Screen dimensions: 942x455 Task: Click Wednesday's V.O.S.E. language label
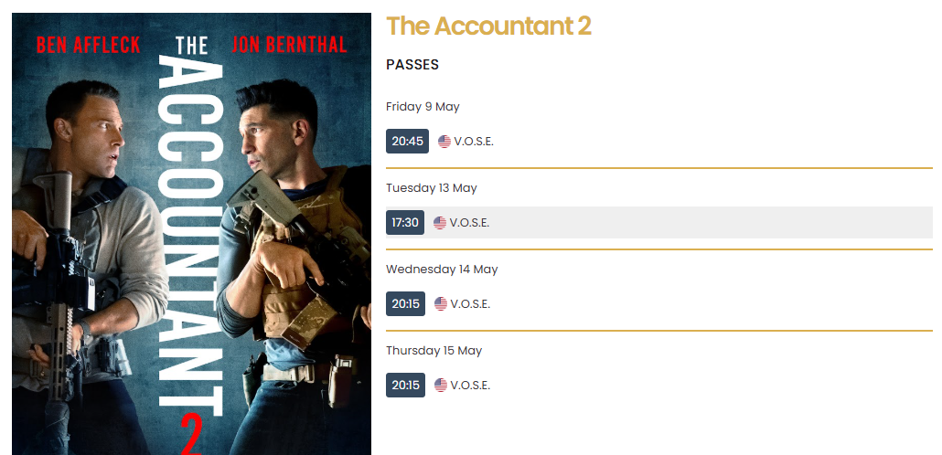(470, 304)
